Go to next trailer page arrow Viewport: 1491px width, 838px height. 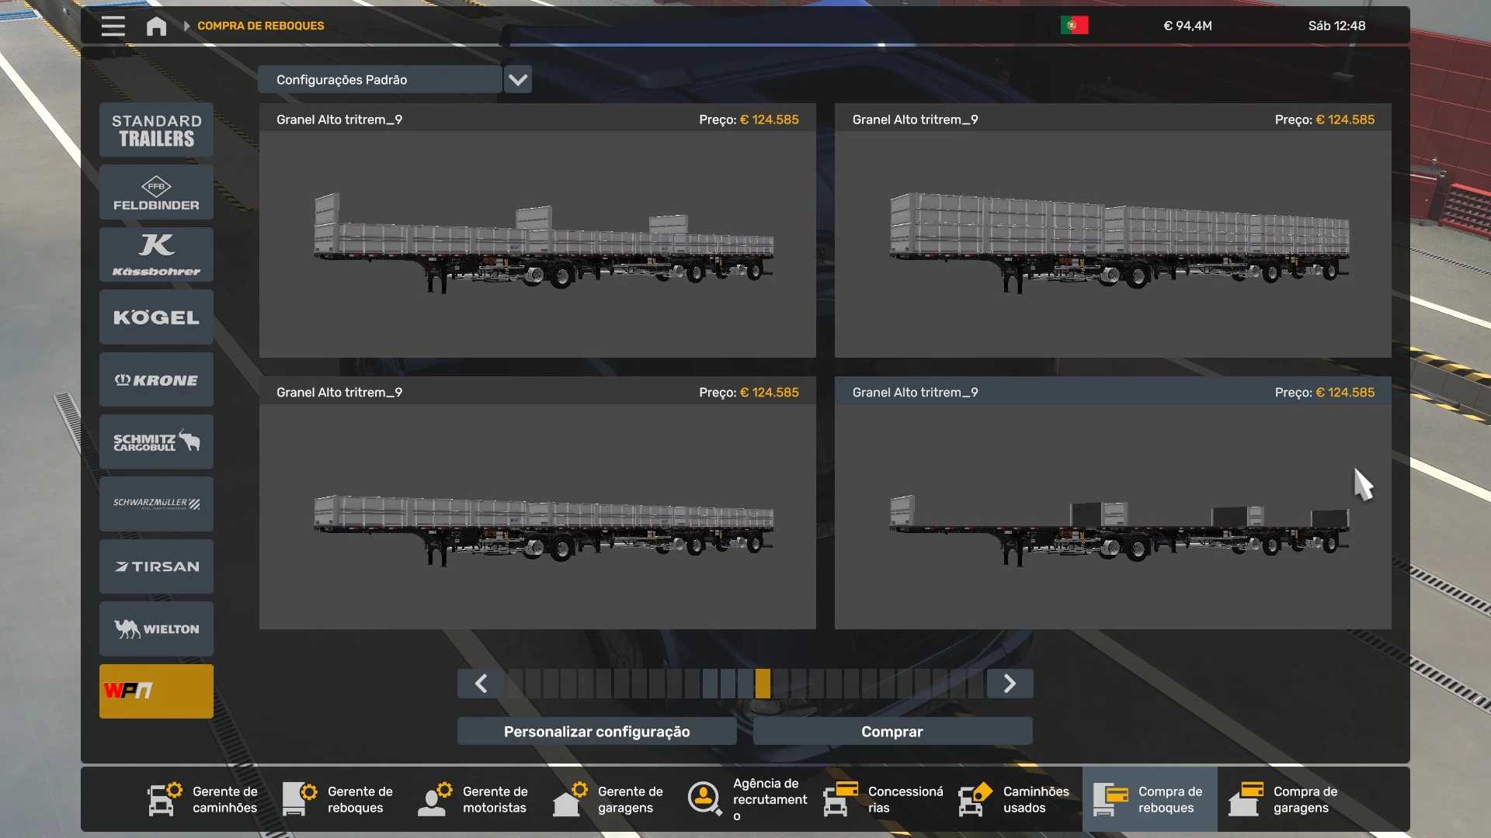point(1010,684)
